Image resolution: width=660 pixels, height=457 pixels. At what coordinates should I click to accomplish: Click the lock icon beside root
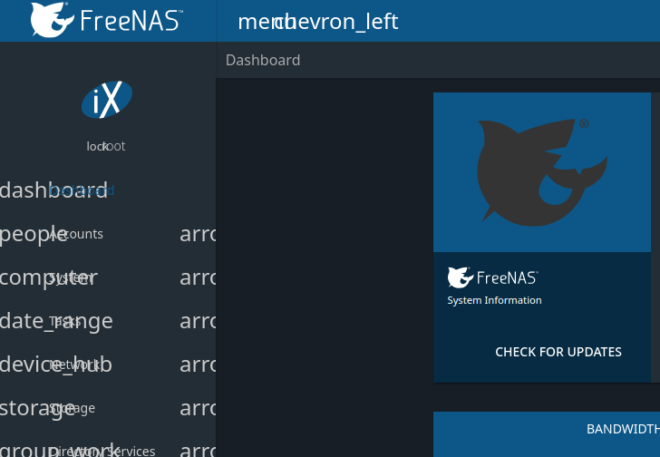(x=95, y=146)
